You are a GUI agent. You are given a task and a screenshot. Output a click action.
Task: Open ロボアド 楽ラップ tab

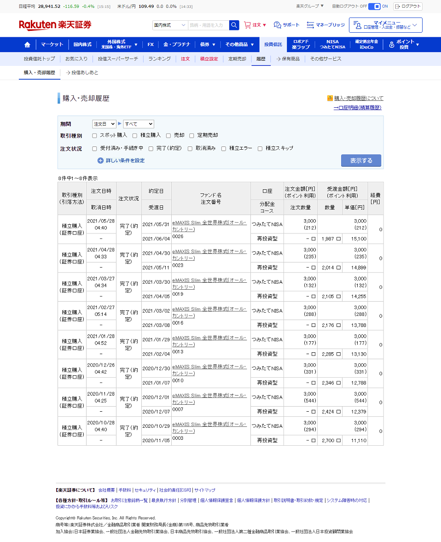click(301, 45)
